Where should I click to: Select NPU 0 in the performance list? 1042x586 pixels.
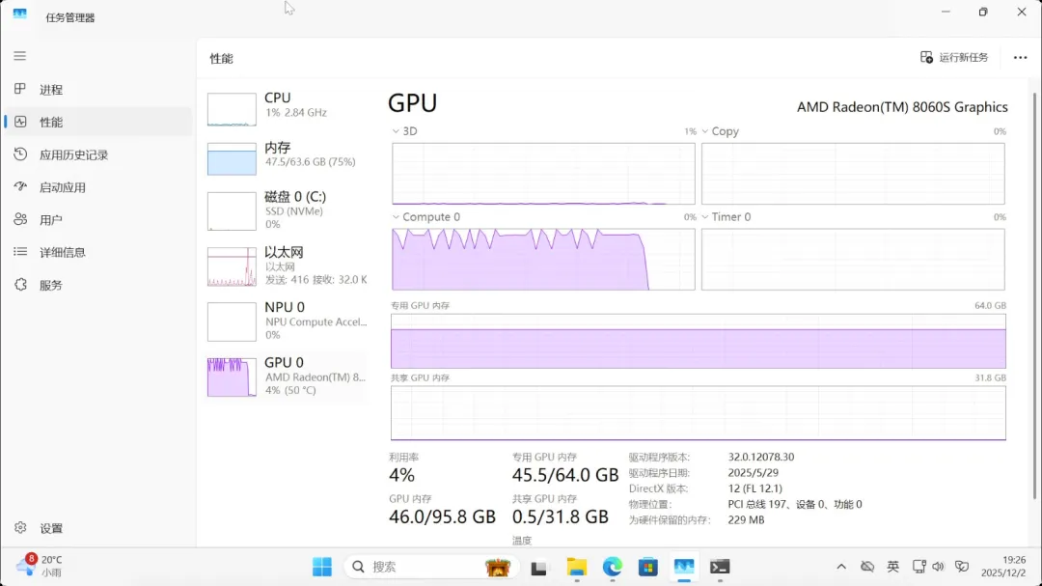pyautogui.click(x=287, y=321)
